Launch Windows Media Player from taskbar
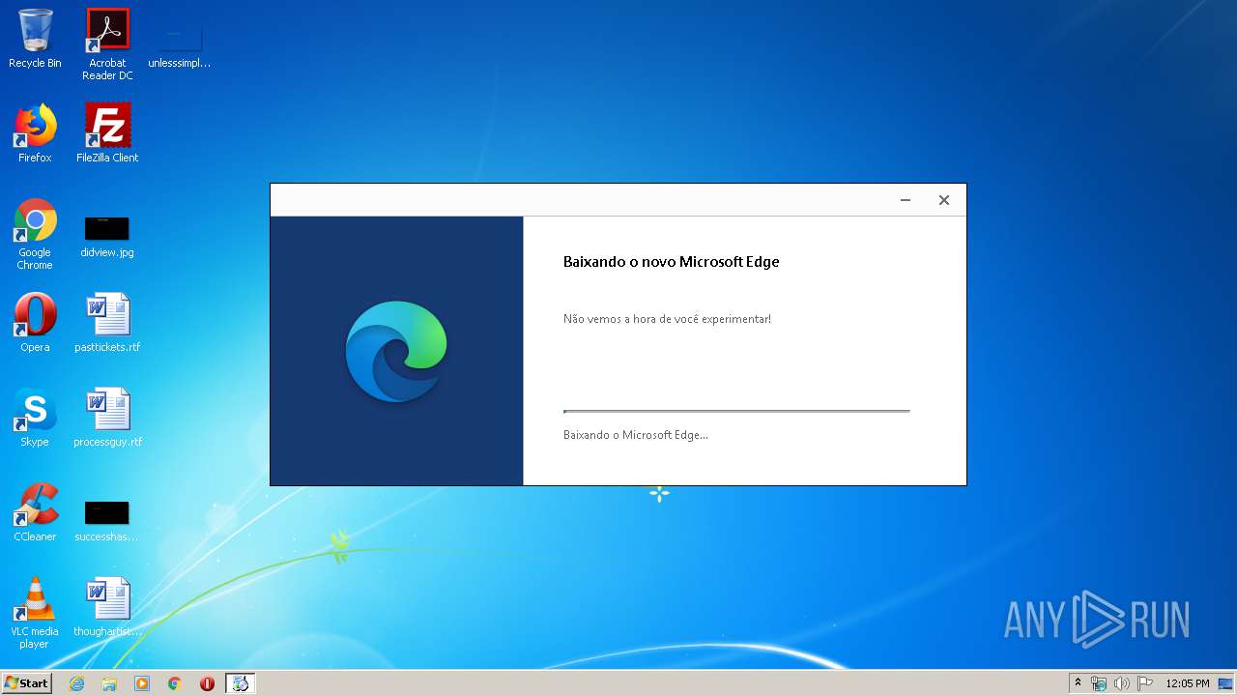Image resolution: width=1237 pixels, height=696 pixels. click(x=142, y=683)
